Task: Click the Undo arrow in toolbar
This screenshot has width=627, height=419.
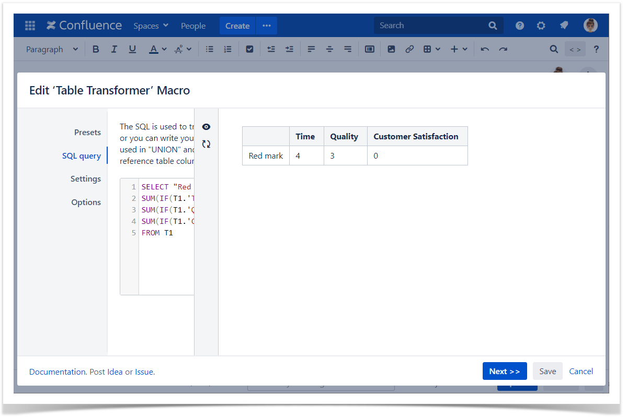Action: click(x=485, y=49)
